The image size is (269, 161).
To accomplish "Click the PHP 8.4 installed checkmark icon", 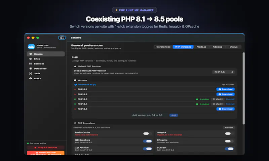I will pos(197,104).
